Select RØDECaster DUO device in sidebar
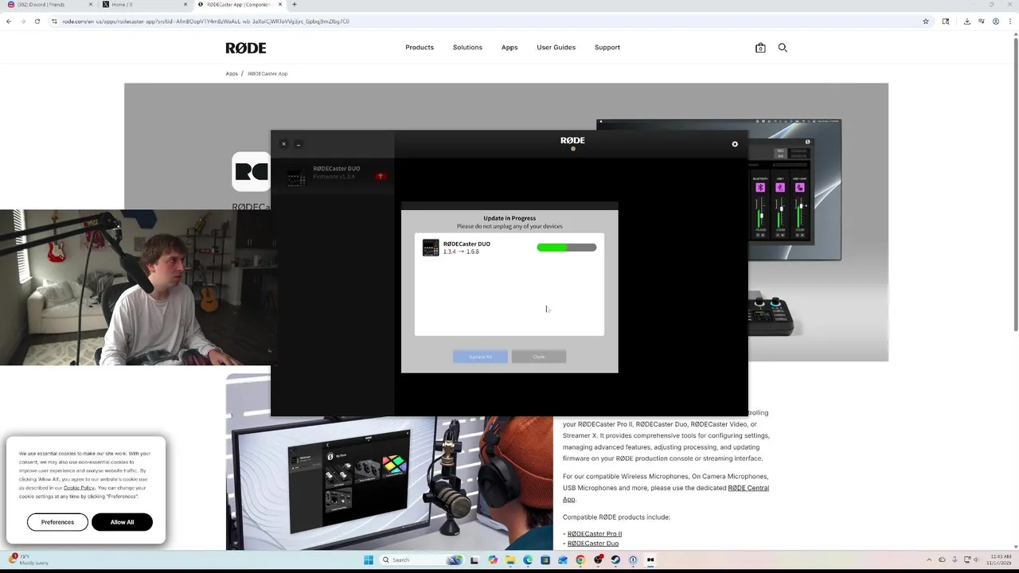The width and height of the screenshot is (1019, 573). (332, 175)
